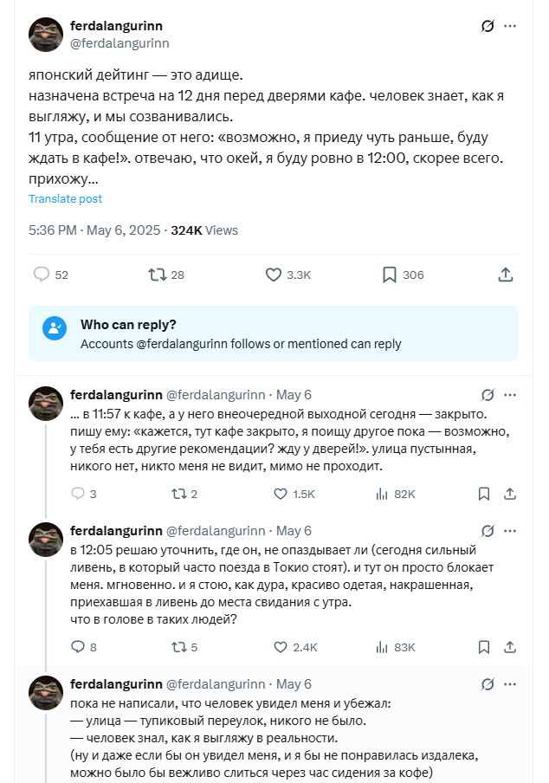This screenshot has width=549, height=783.
Task: Open the ferdalangurinn profile avatar at the top
Action: tap(46, 35)
